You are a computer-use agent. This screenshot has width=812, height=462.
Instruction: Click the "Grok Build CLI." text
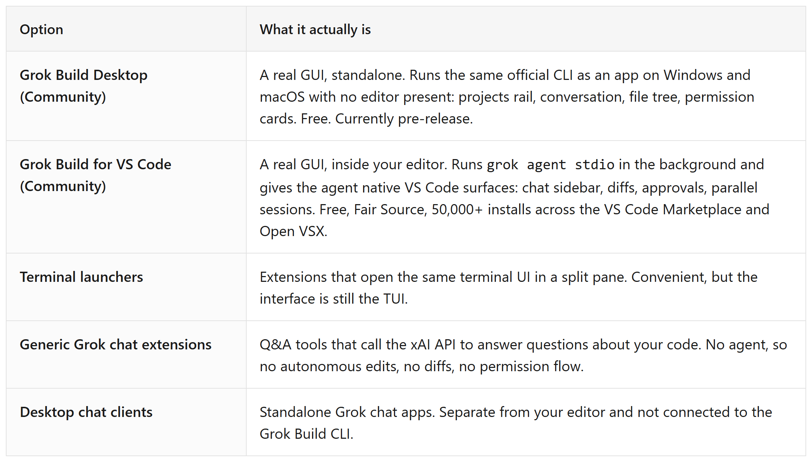pyautogui.click(x=306, y=434)
